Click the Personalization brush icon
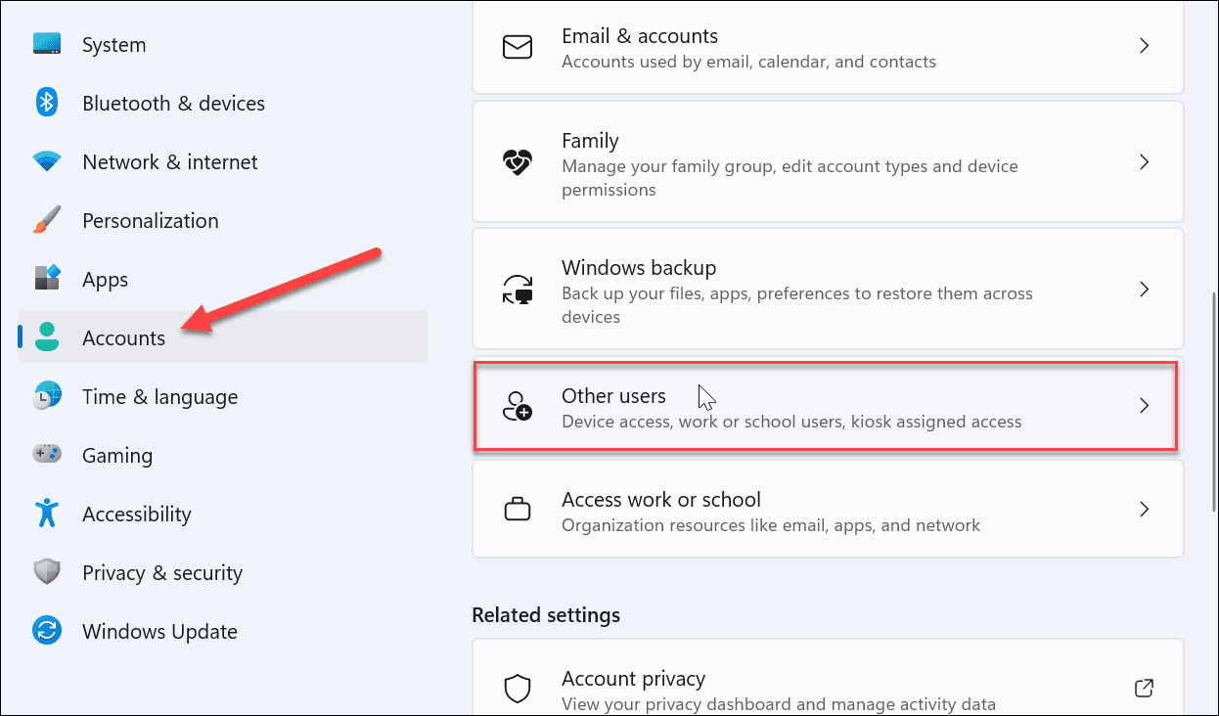1219x716 pixels. (46, 220)
